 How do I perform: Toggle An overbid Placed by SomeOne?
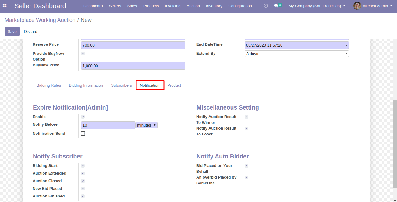point(246,177)
